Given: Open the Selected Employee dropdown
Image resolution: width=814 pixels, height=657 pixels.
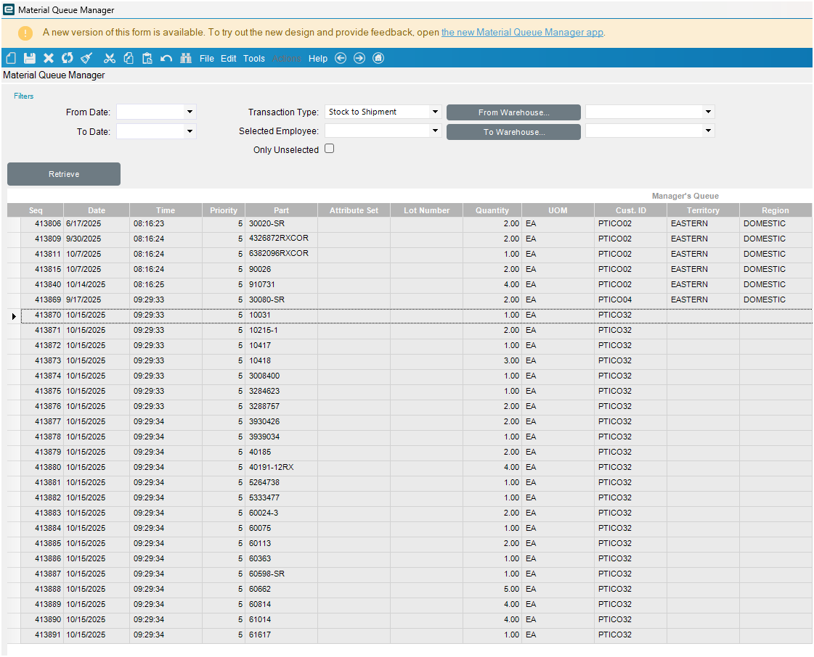Looking at the screenshot, I should click(x=434, y=131).
